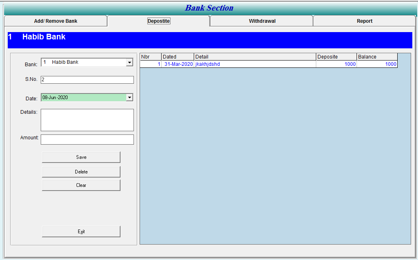Click the Deposite value 1000 cell
Viewport: 418px width, 260px height.
point(337,64)
